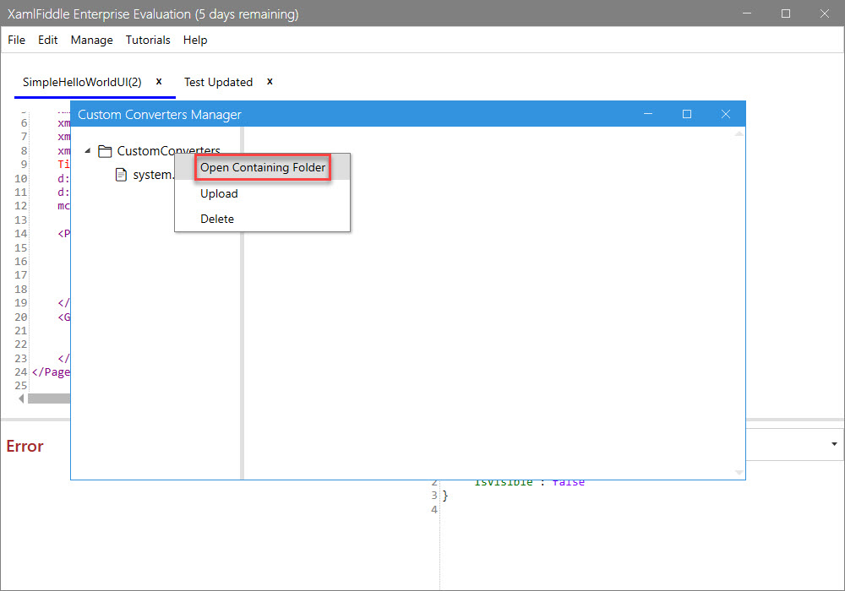Switch to the SimpleHelloWorldUI(2) tab
This screenshot has height=591, width=845.
click(x=82, y=82)
